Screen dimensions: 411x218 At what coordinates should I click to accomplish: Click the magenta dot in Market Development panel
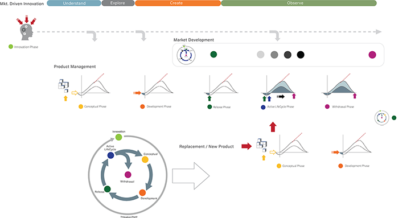(x=372, y=55)
